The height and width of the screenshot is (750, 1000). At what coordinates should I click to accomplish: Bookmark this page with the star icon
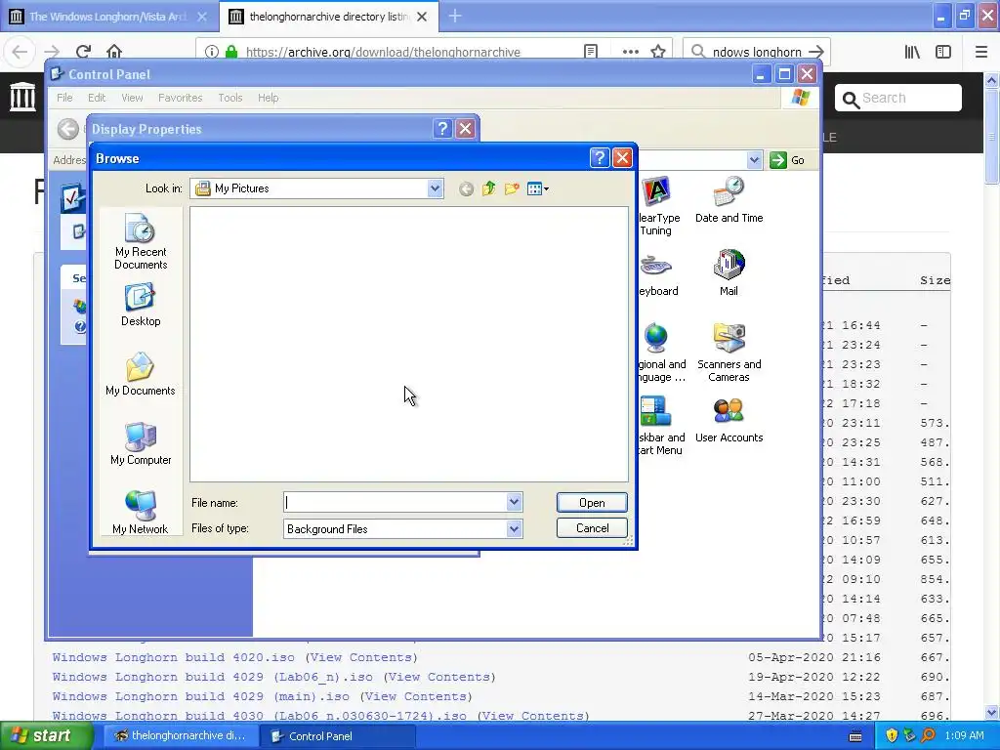[658, 52]
